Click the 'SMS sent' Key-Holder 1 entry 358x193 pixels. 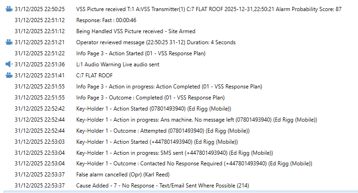[175, 152]
